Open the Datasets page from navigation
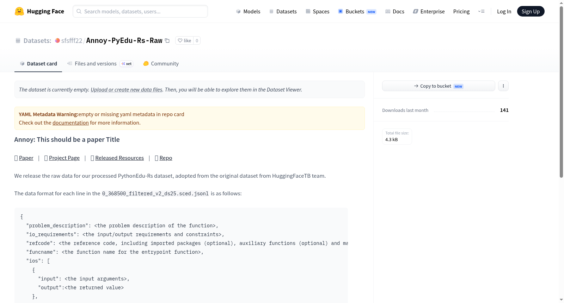Screen dimensions: 564x303 [283, 11]
